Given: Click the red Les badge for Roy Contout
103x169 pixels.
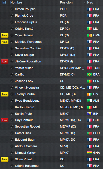Looking at the screenshot, I should pos(5,120).
